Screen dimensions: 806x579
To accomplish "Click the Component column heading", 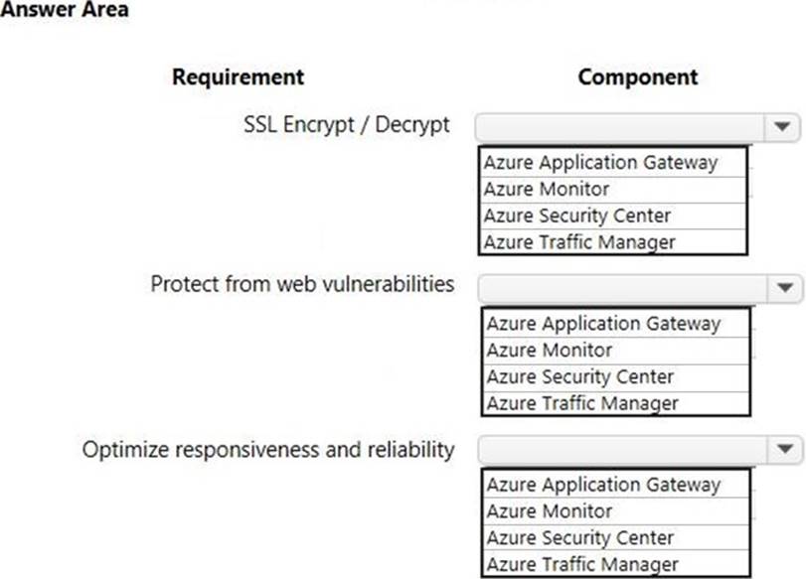I will [637, 76].
